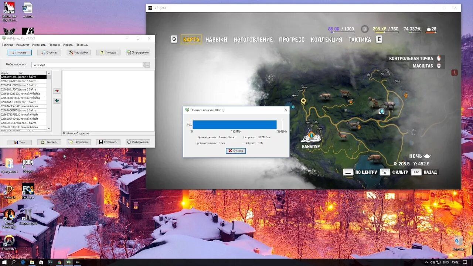Open the Diablo III desktop shortcut
This screenshot has height=266, width=473.
pyautogui.click(x=9, y=191)
